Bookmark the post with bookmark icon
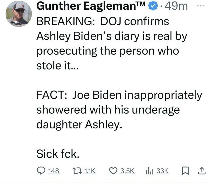This screenshot has width=212, height=184. coord(186,171)
